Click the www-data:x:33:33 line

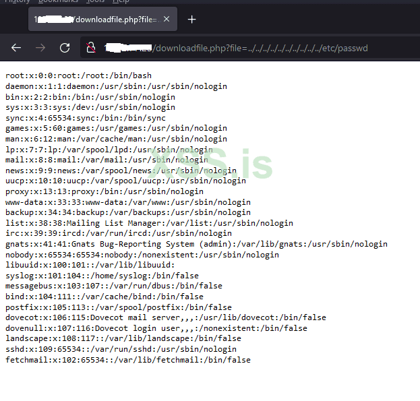[128, 202]
